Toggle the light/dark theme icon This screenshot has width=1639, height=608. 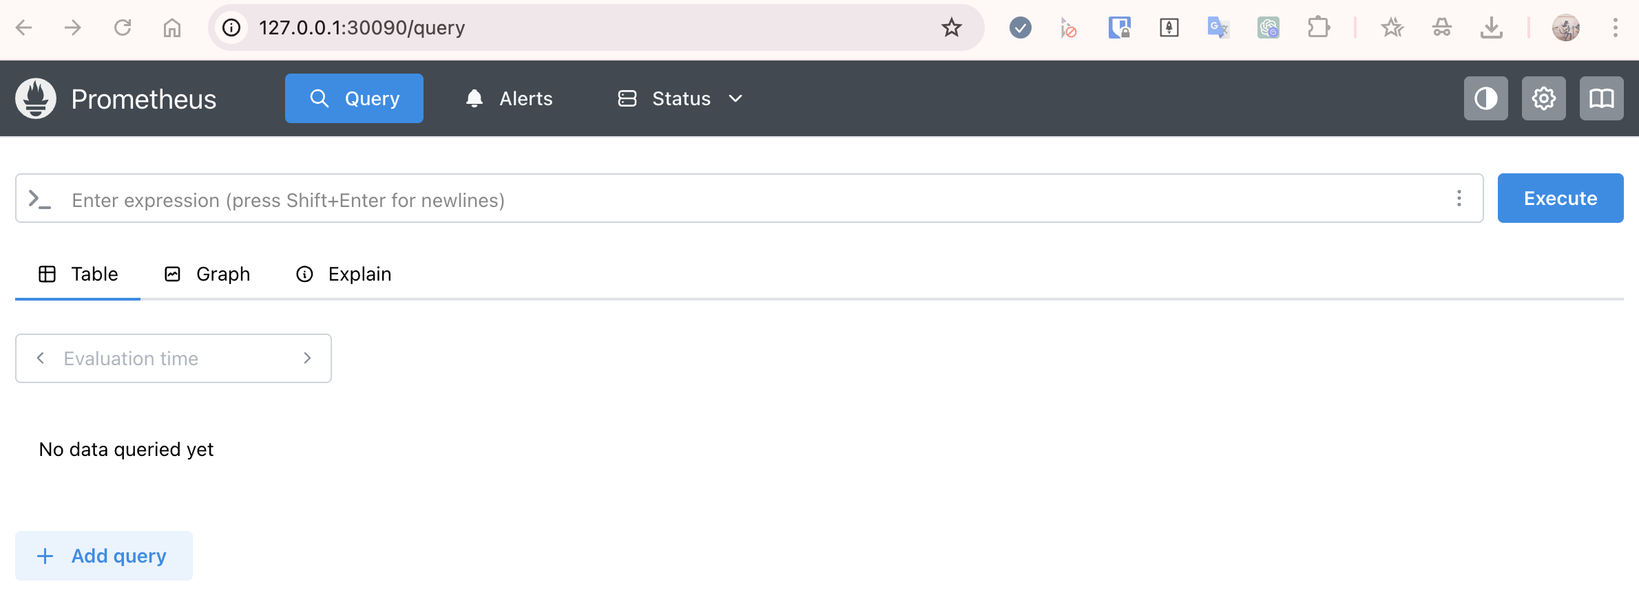pyautogui.click(x=1485, y=98)
